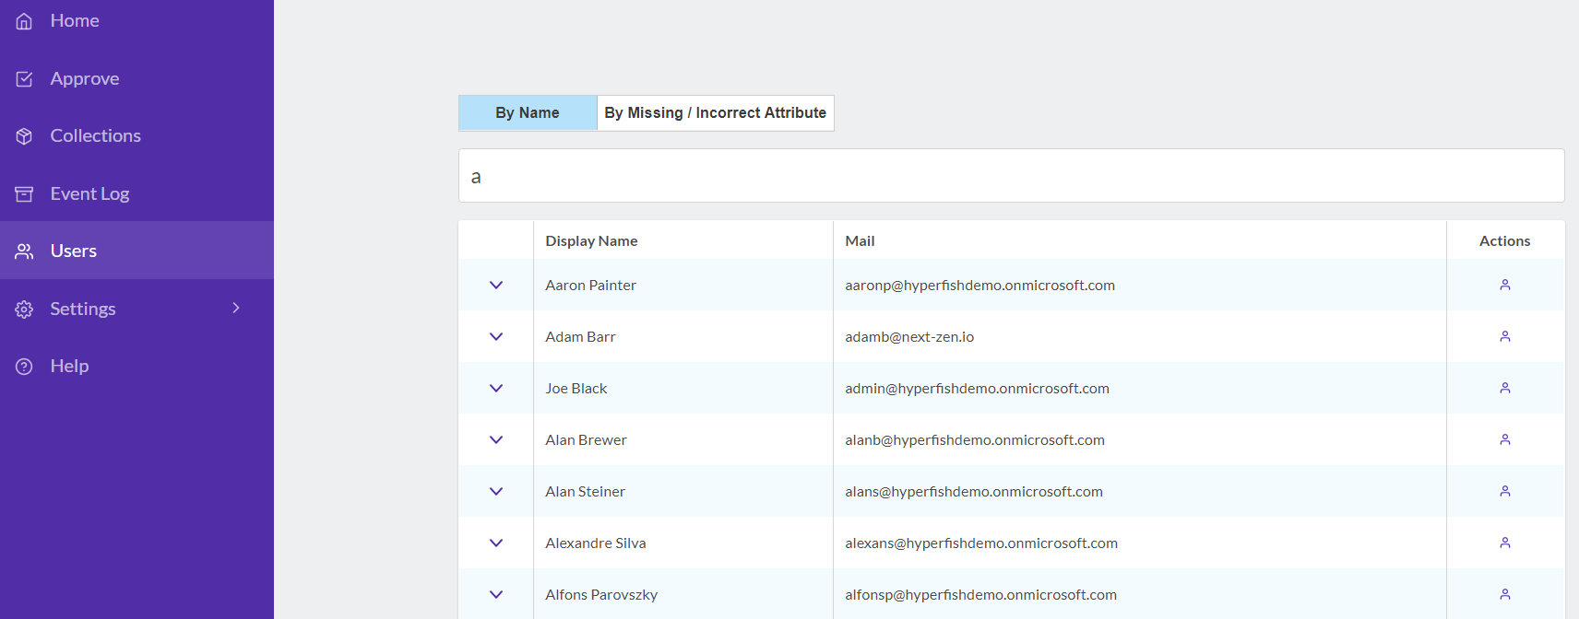This screenshot has width=1579, height=619.
Task: Select the name Alexandre Silva
Action: point(595,543)
